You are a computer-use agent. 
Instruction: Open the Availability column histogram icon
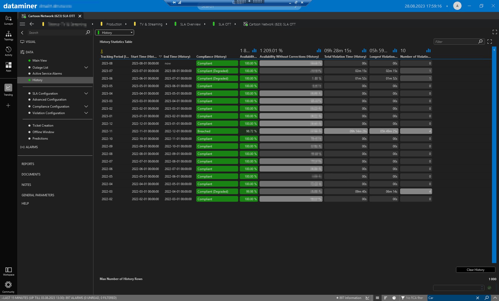tap(254, 50)
